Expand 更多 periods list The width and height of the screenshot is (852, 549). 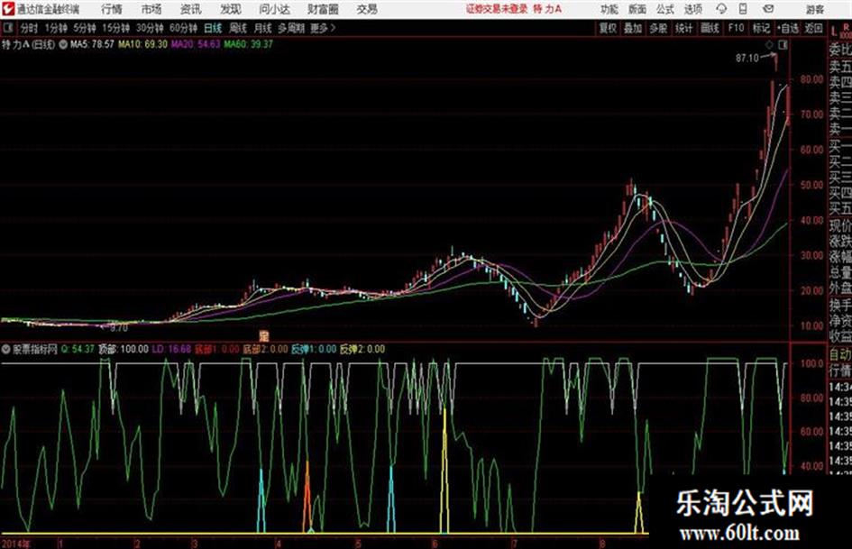tap(323, 28)
